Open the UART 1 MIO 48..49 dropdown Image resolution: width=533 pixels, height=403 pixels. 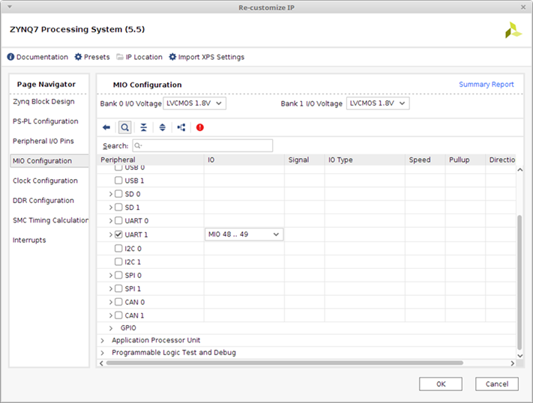tap(244, 234)
